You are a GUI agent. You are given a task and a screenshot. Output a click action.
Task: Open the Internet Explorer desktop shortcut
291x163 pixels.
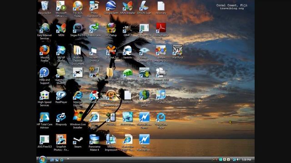pos(78,99)
